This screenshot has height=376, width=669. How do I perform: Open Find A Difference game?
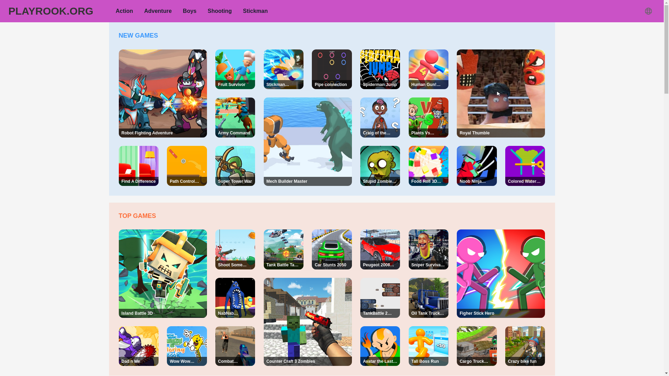pyautogui.click(x=138, y=166)
